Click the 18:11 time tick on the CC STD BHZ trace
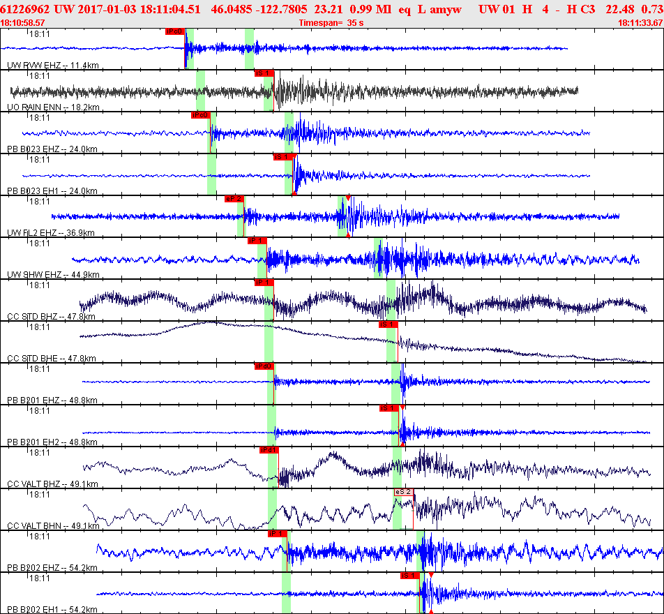The height and width of the screenshot is (614, 664). click(40, 285)
